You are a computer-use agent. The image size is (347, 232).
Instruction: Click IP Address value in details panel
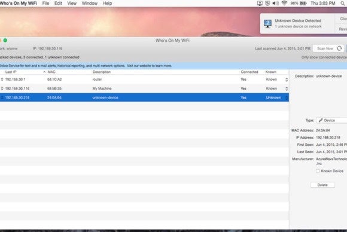tap(328, 138)
